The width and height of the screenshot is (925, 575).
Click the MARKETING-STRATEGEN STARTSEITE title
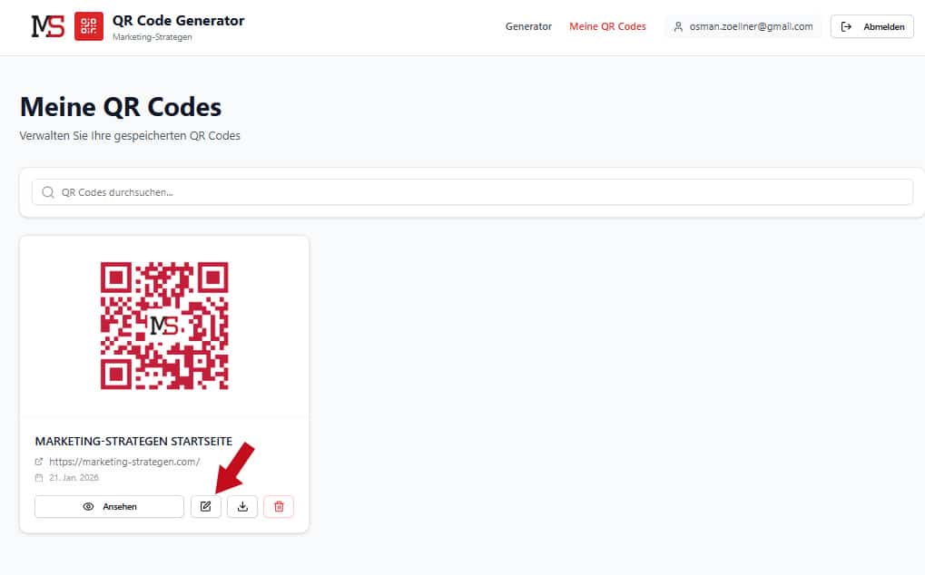(x=133, y=440)
